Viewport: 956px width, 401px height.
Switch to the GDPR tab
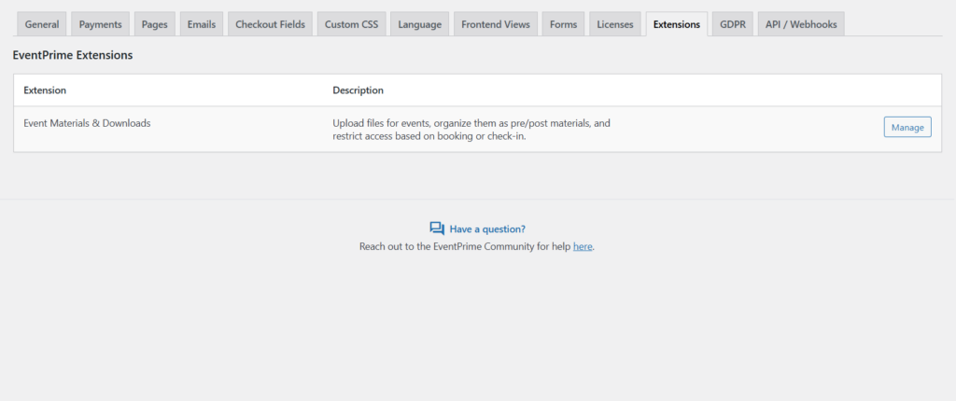[x=732, y=24]
